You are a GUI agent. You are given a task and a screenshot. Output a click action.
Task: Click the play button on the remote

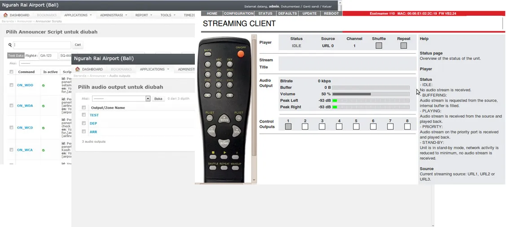pyautogui.click(x=224, y=157)
